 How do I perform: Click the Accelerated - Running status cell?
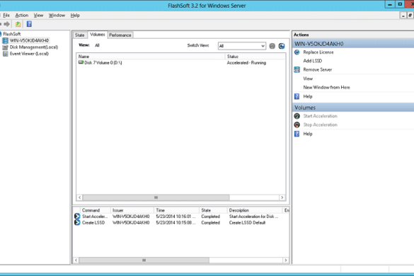coord(246,63)
